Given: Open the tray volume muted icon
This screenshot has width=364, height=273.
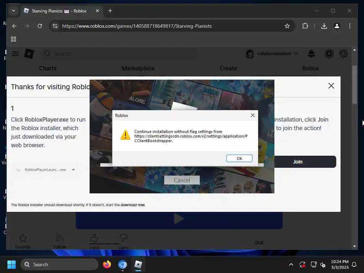Looking at the screenshot, I should (x=323, y=264).
